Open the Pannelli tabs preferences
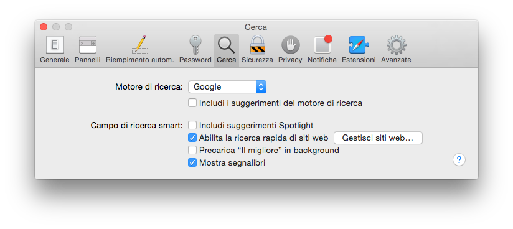Image resolution: width=513 pixels, height=229 pixels. pos(88,50)
